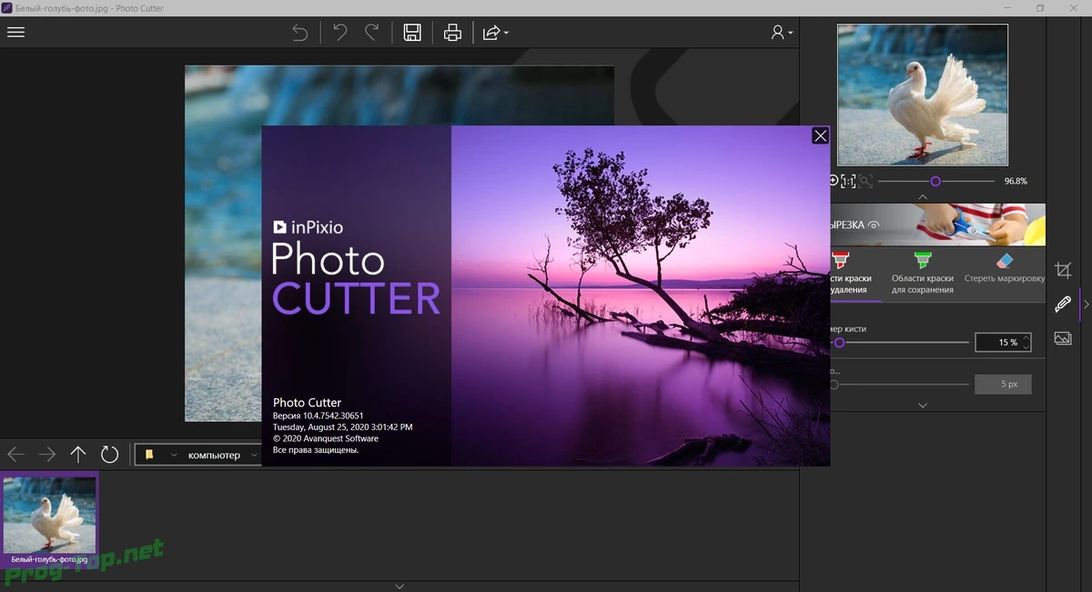Select 'Стереть маркировку' eraser tool
The width and height of the screenshot is (1092, 592).
tap(1005, 269)
